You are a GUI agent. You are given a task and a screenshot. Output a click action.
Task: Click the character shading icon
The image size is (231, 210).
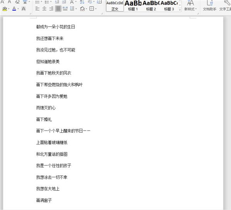(24, 8)
